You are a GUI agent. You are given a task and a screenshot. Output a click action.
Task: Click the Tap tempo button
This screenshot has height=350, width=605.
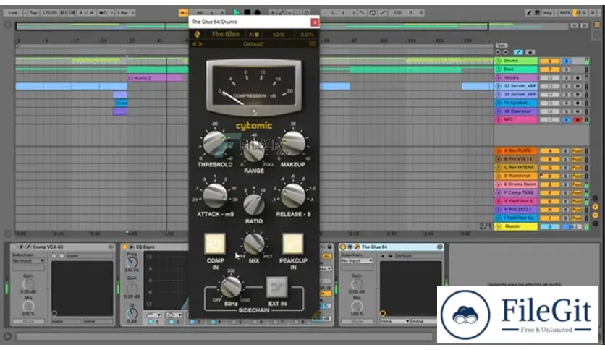(33, 13)
